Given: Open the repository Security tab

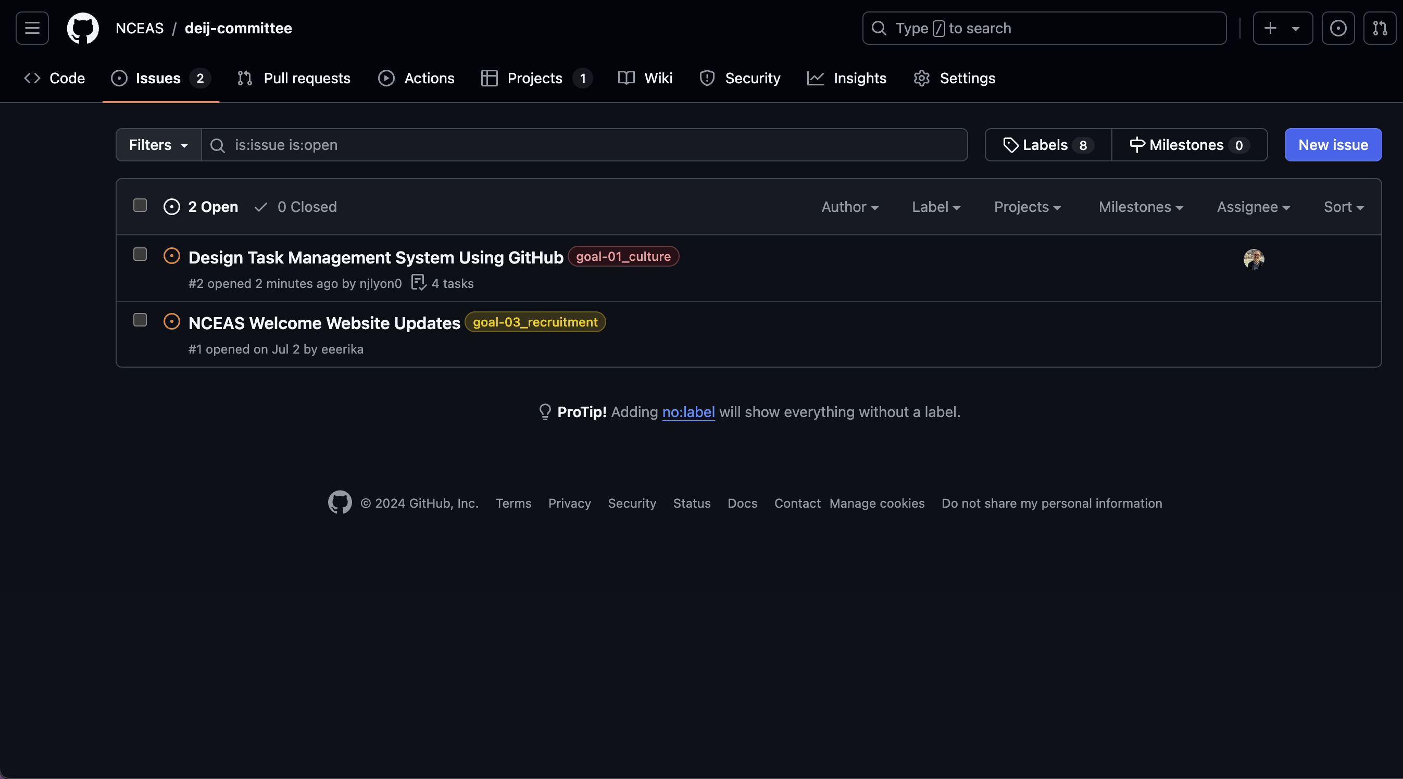Looking at the screenshot, I should 740,78.
